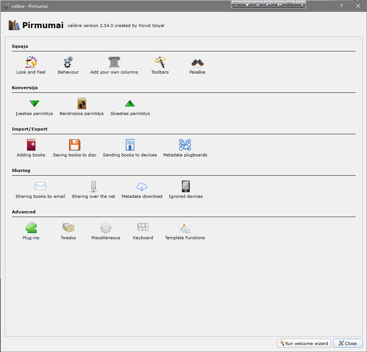Open Sharing over the net
Image resolution: width=367 pixels, height=352 pixels.
point(93,189)
